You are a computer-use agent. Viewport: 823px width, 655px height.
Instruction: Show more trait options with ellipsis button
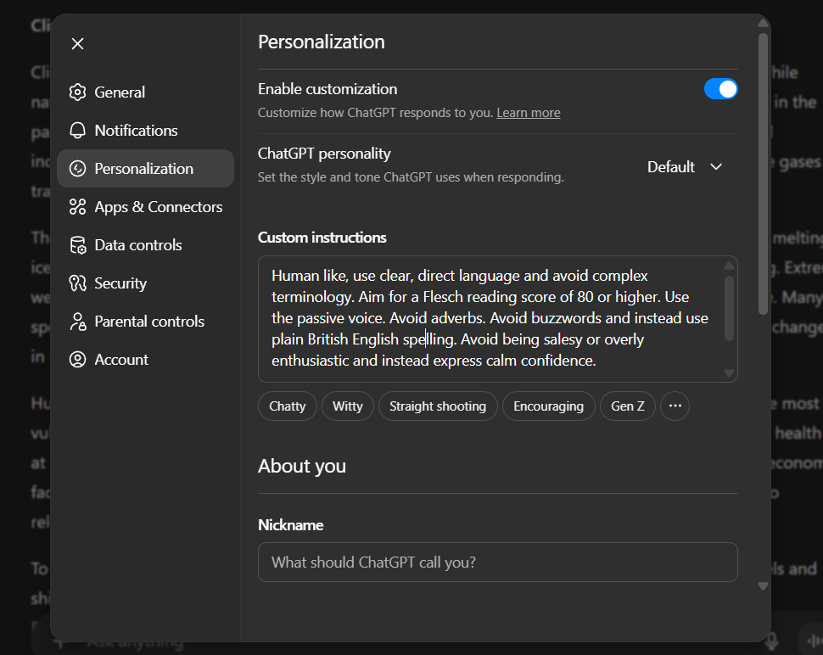coord(675,406)
